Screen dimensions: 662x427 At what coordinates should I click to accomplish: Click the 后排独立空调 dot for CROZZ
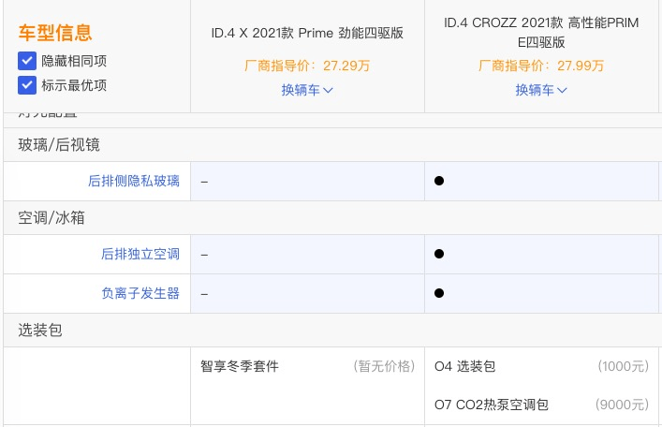(439, 255)
